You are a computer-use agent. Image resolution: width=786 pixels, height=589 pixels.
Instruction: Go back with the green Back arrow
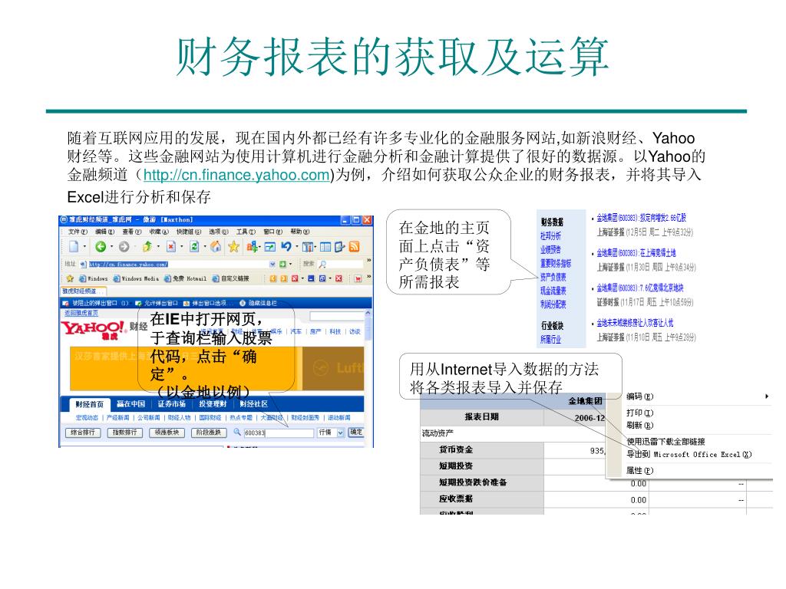click(x=101, y=246)
